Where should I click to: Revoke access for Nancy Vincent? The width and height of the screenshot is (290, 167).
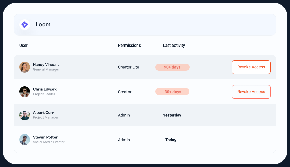pyautogui.click(x=251, y=67)
